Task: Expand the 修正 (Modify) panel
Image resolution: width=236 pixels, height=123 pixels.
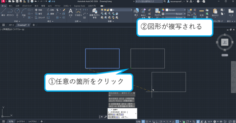Action: [50, 21]
